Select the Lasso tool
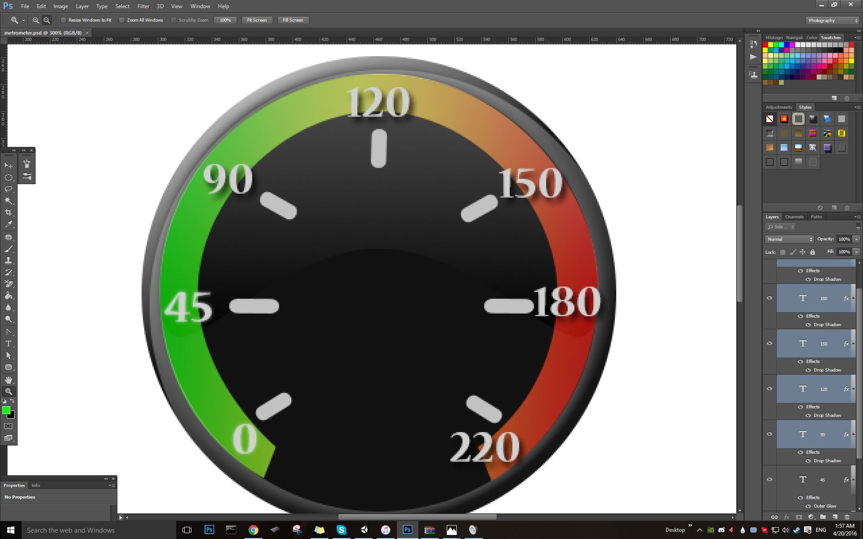863x539 pixels. point(9,189)
